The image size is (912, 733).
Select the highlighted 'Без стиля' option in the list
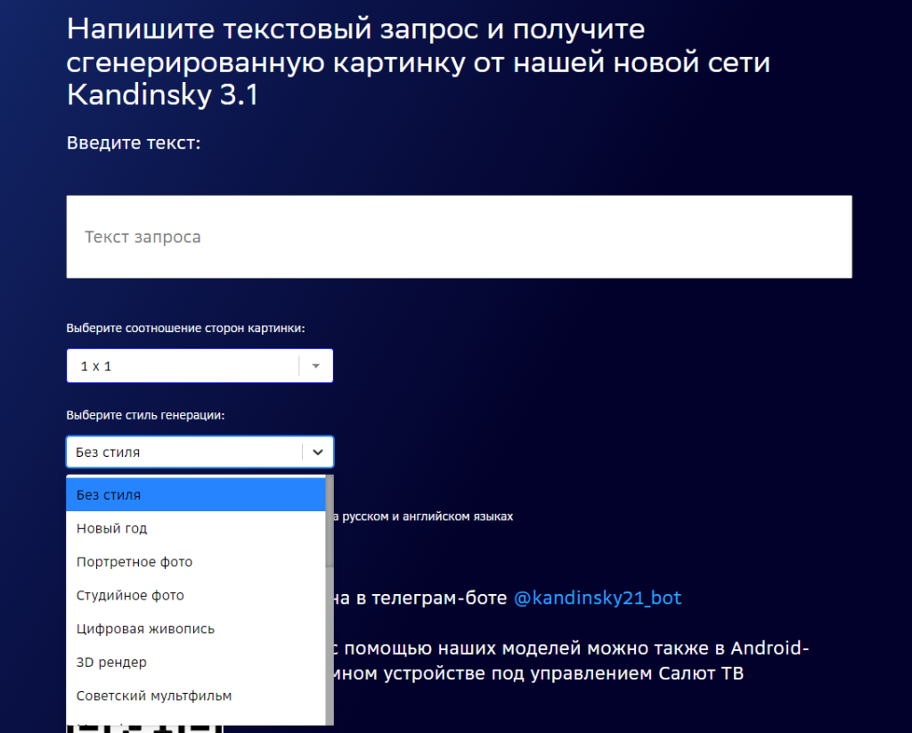pyautogui.click(x=195, y=495)
